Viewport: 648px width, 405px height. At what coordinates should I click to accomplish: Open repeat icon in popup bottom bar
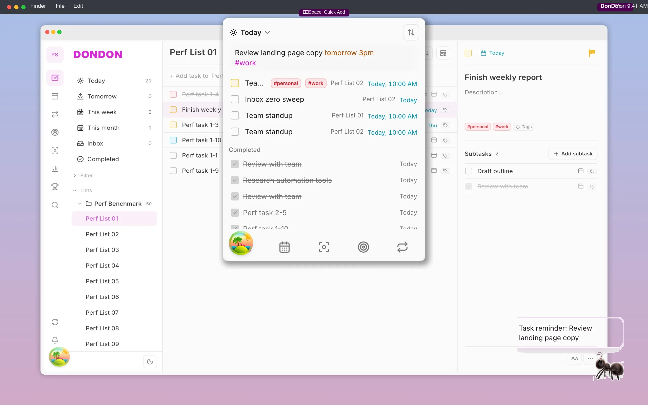click(x=402, y=247)
